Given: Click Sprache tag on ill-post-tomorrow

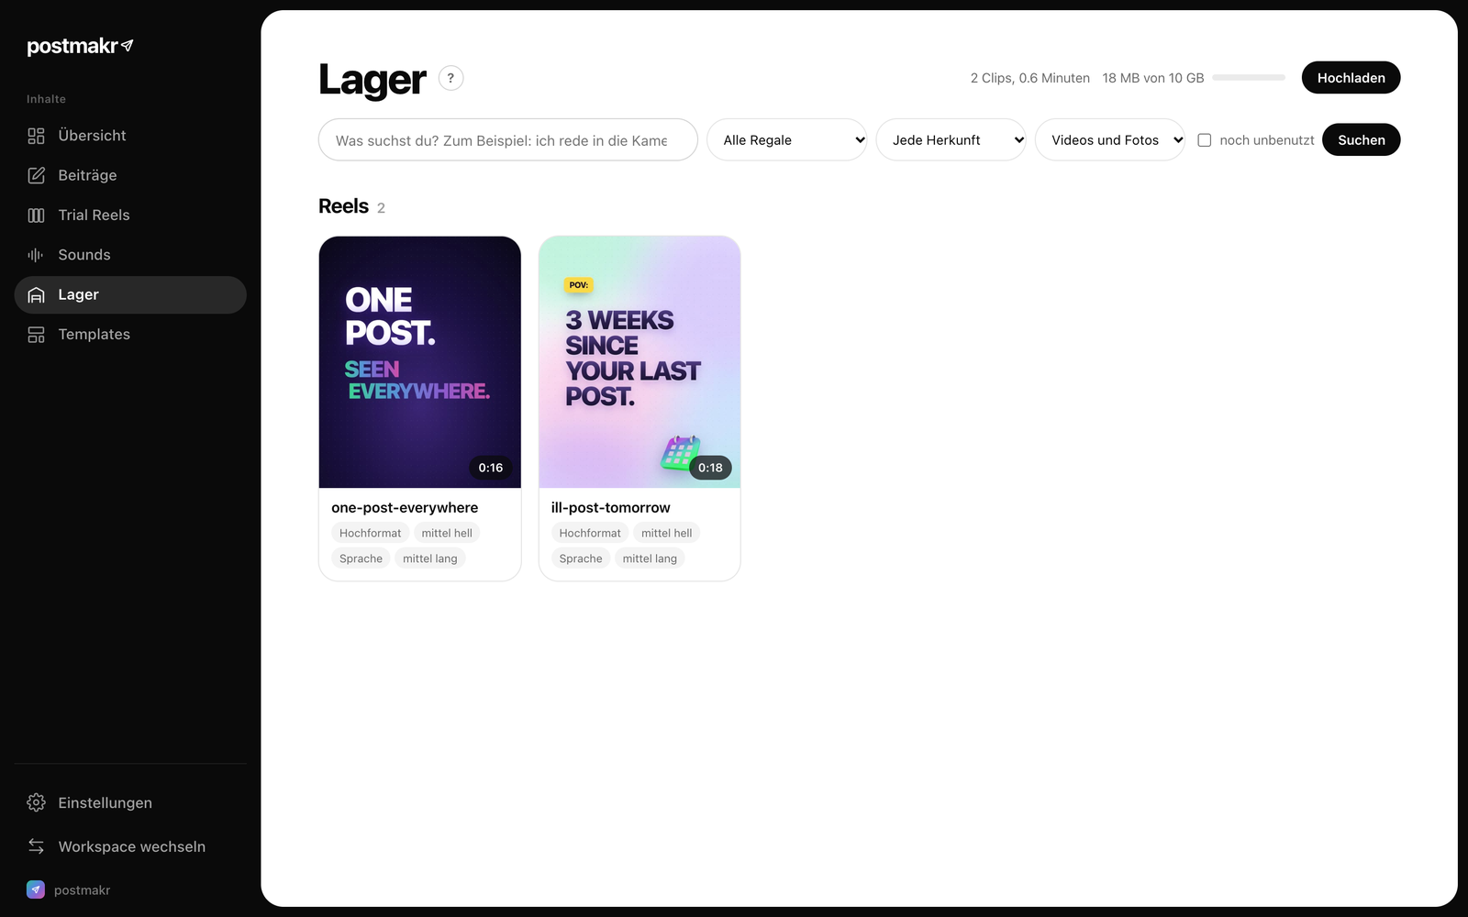Looking at the screenshot, I should tap(581, 558).
